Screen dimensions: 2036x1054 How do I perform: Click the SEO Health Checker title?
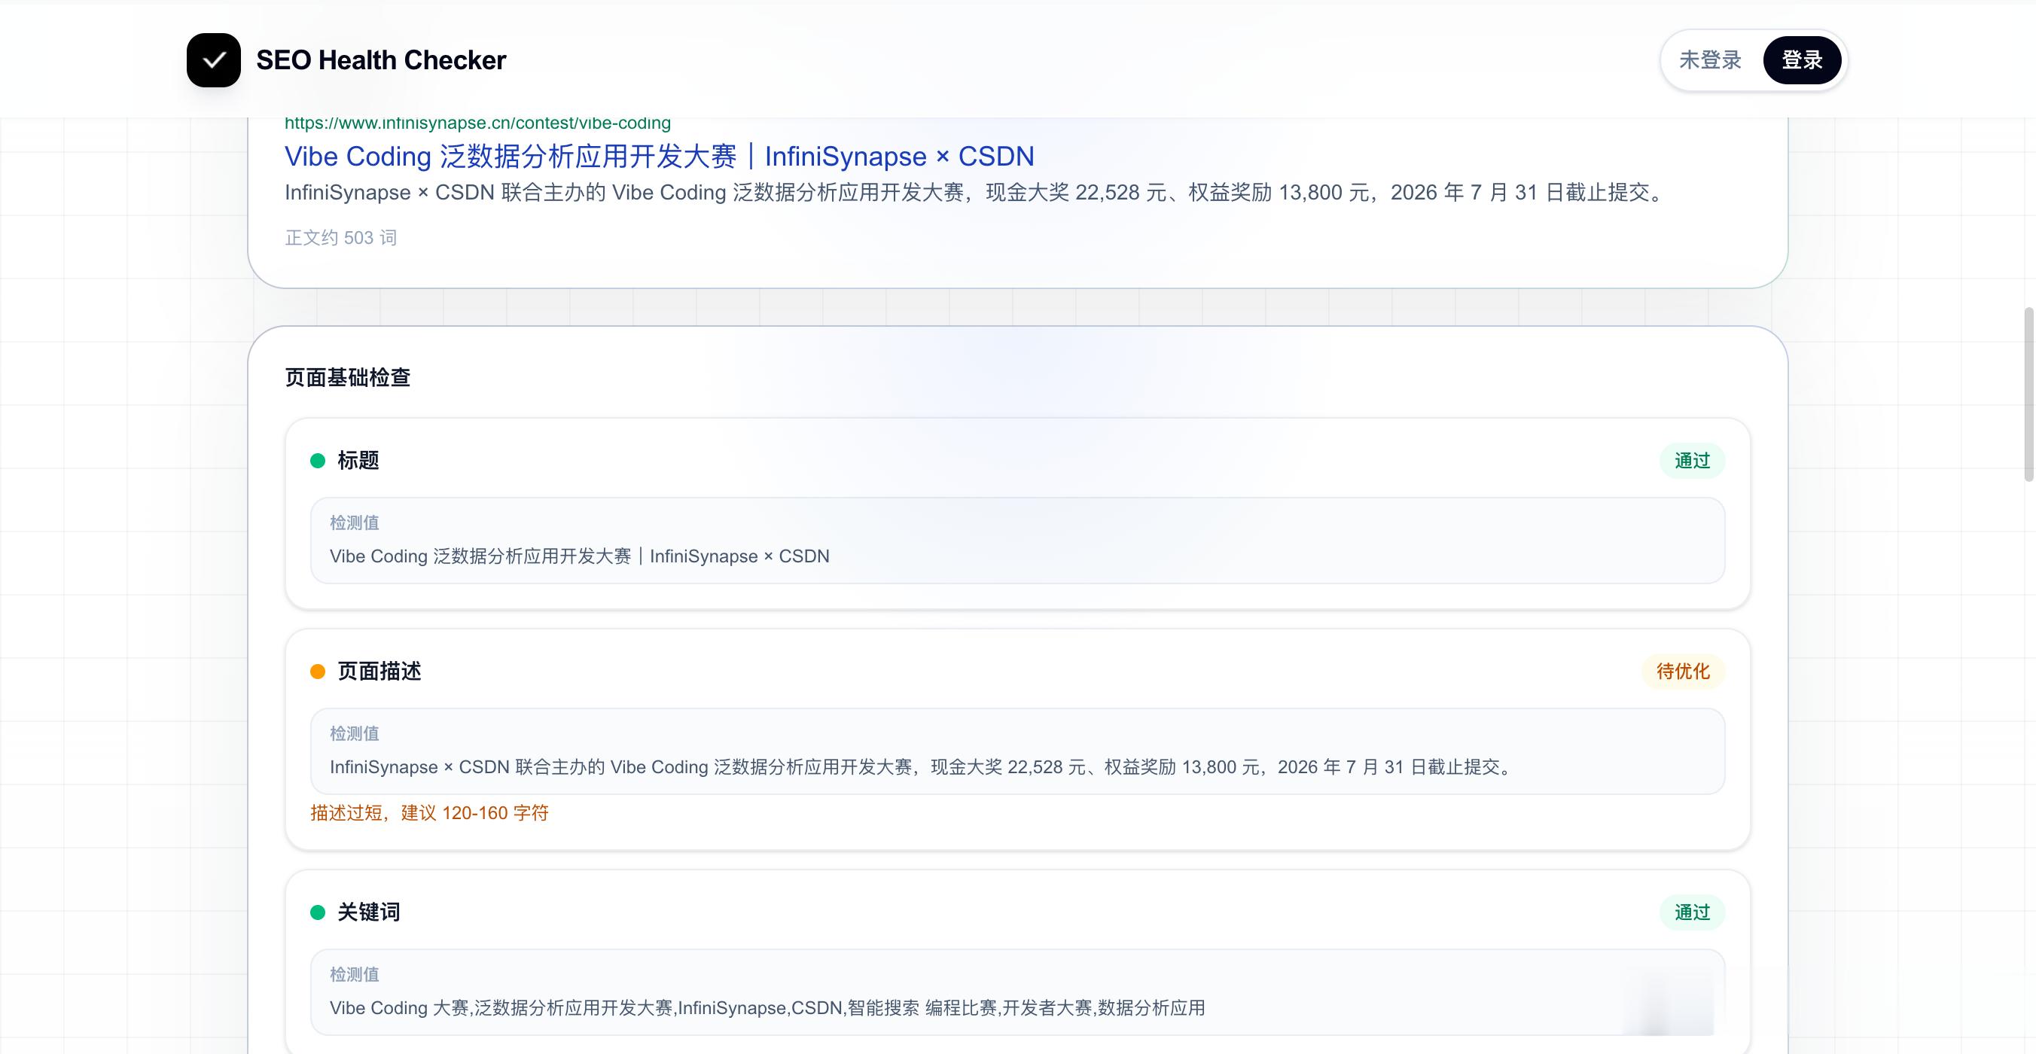point(381,60)
